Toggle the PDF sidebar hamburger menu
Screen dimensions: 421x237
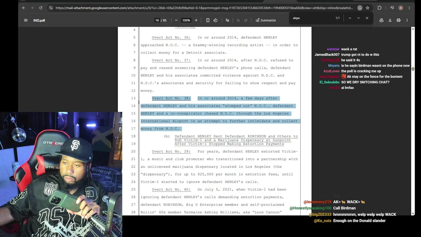26,20
